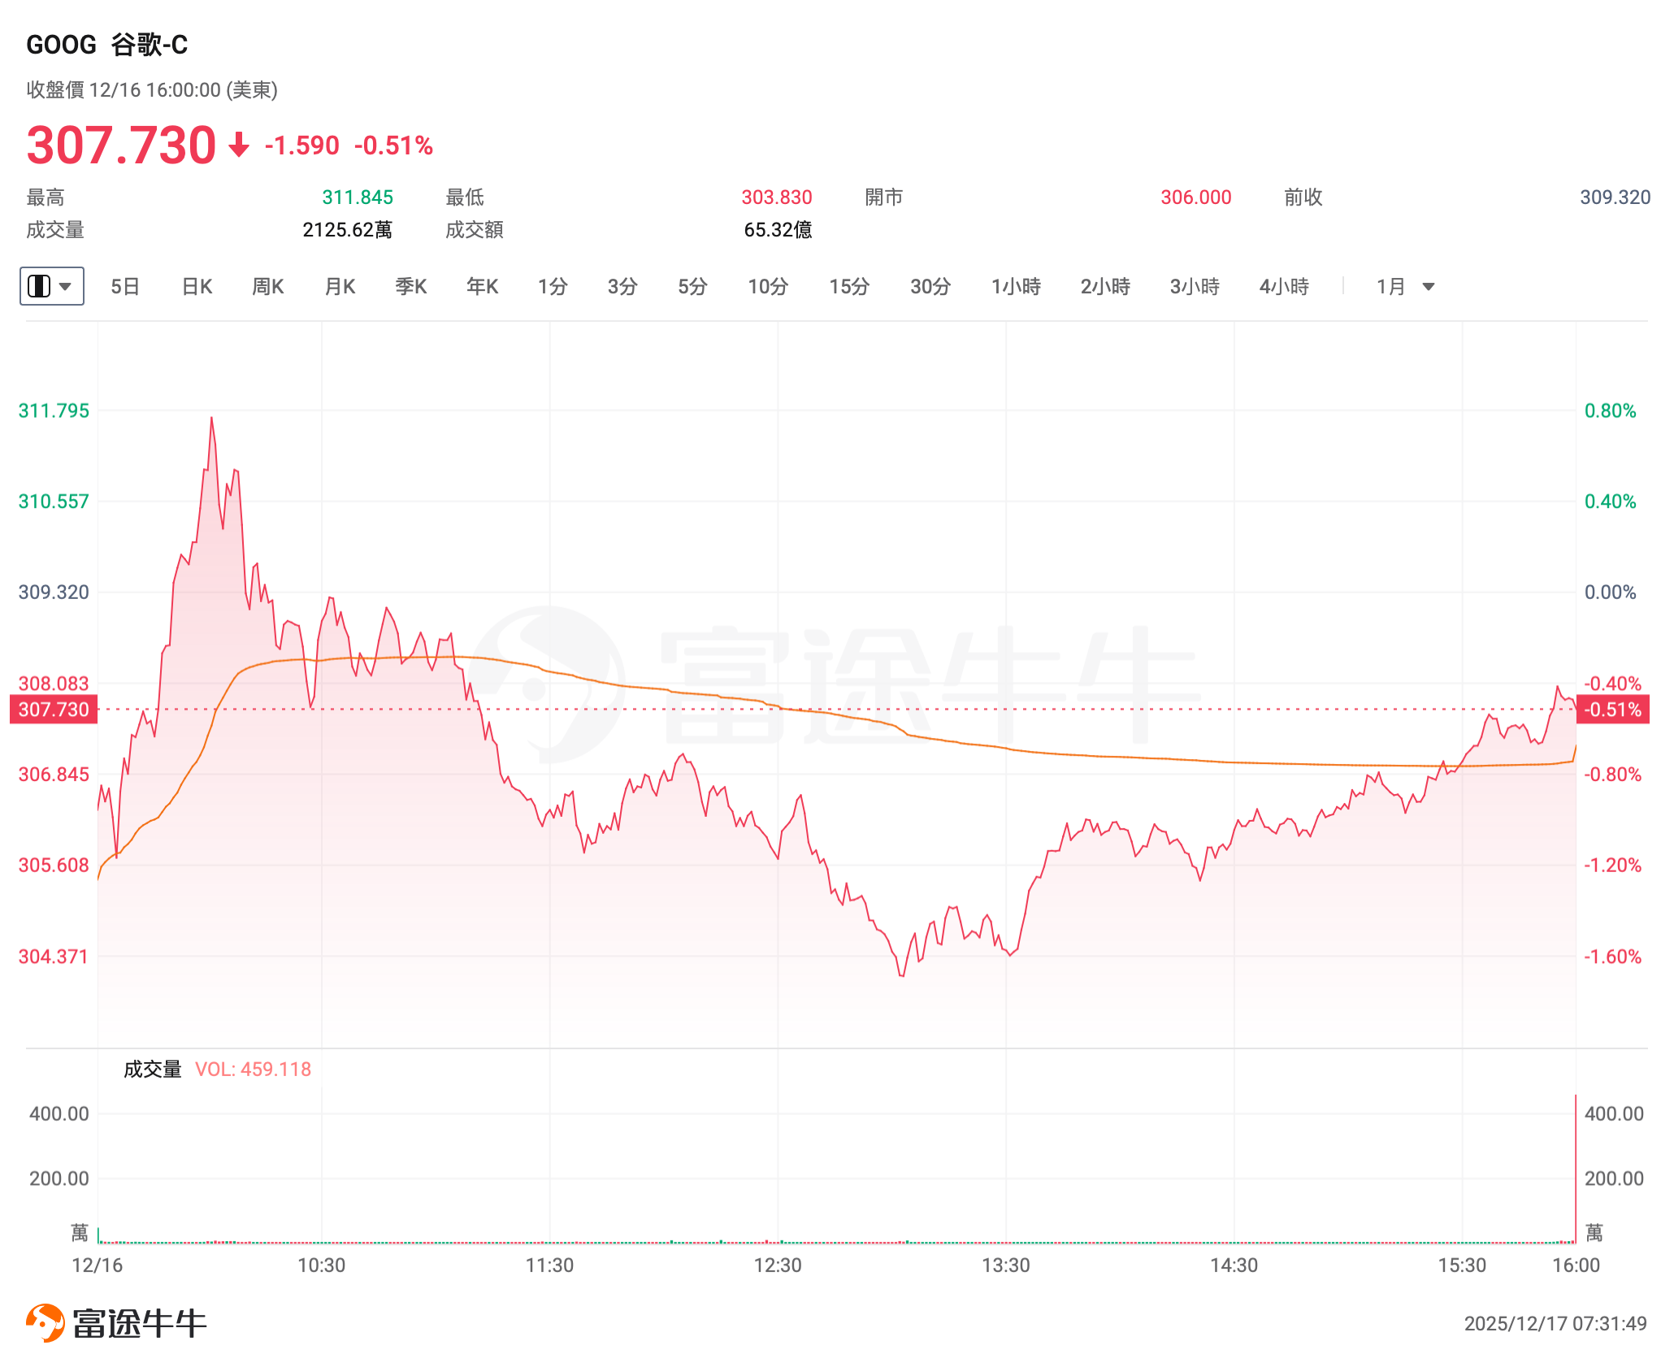Pick the 4小時 interval
1674x1367 pixels.
[x=1284, y=286]
